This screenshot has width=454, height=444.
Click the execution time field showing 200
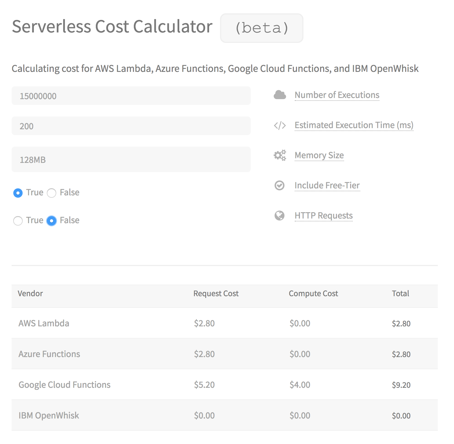tap(131, 126)
